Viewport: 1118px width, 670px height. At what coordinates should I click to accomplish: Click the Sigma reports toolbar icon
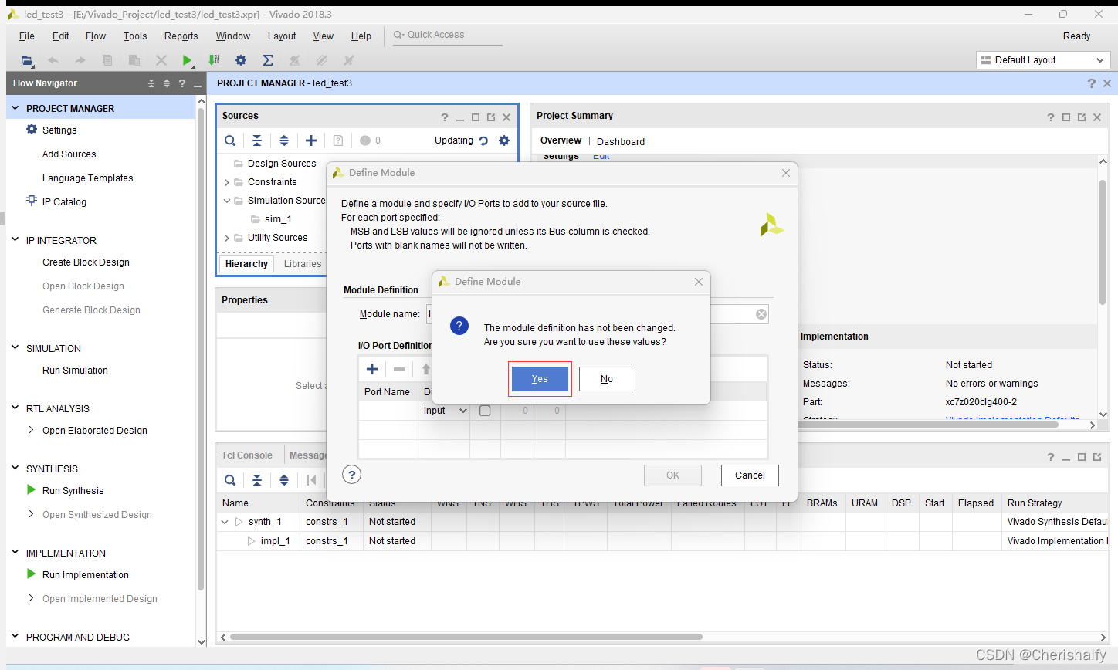[268, 60]
